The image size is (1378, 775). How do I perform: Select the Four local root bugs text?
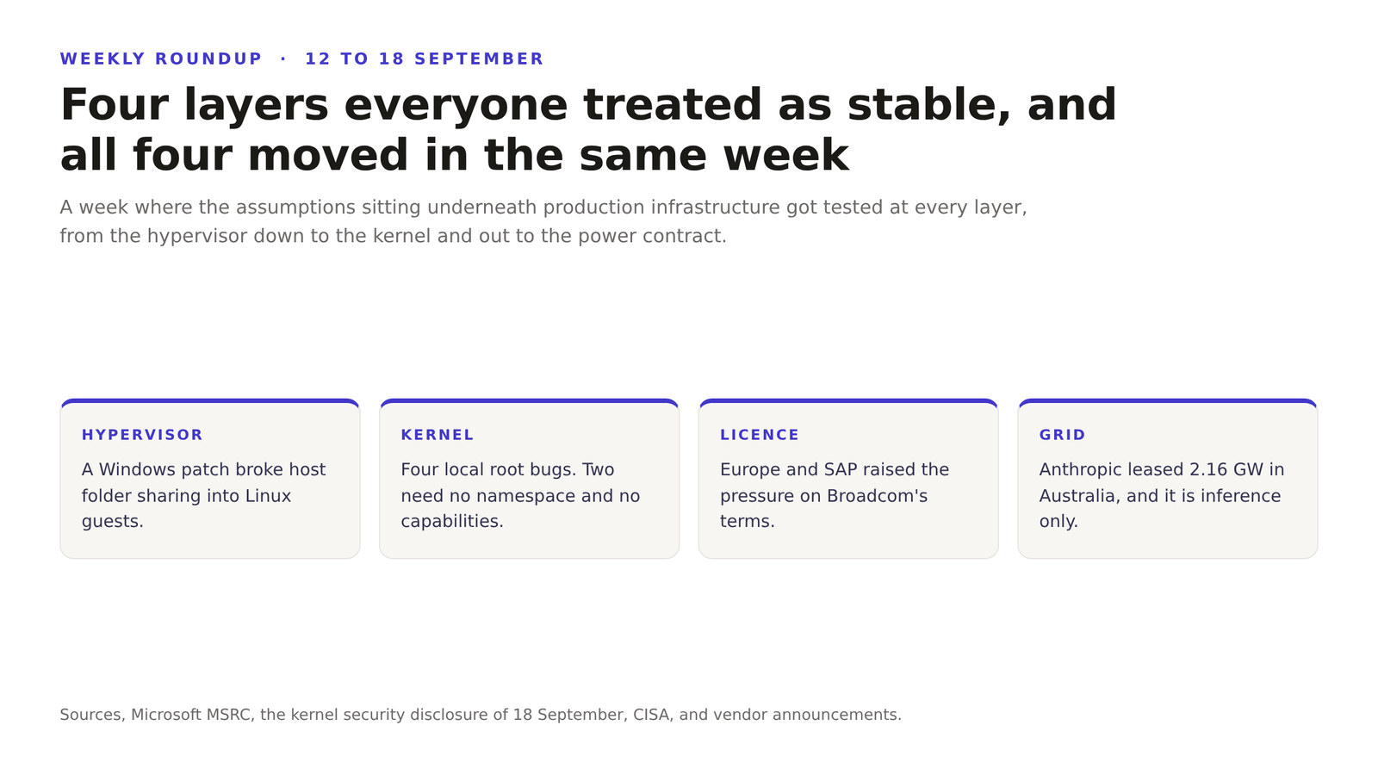point(520,495)
